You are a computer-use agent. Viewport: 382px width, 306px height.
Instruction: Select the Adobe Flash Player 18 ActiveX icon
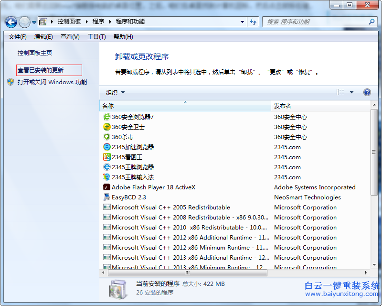pos(106,187)
